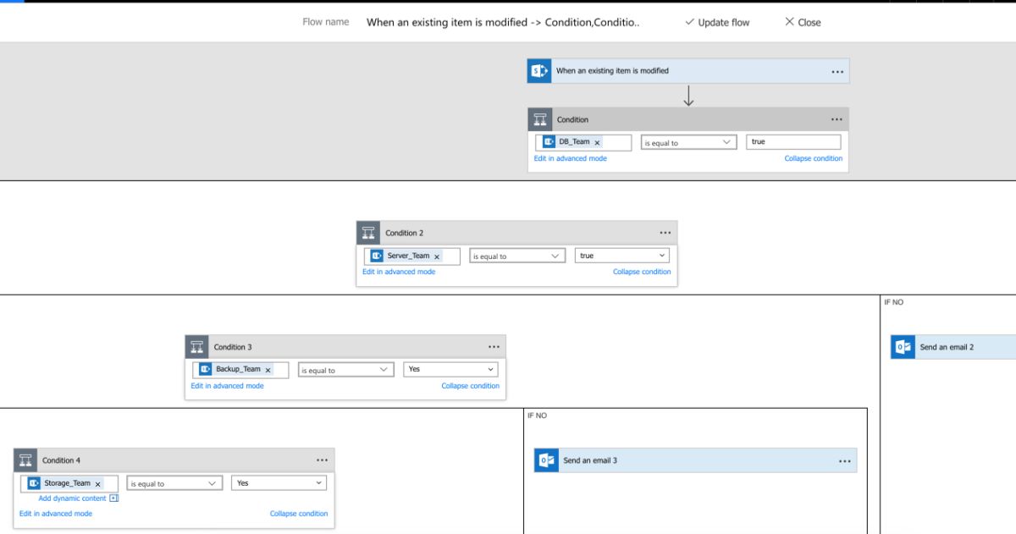
Task: Click the flow name text field
Action: [x=503, y=23]
